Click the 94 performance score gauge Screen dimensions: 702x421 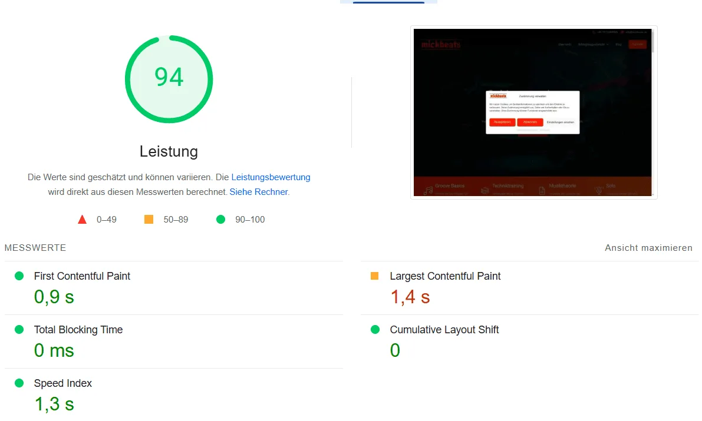point(169,79)
